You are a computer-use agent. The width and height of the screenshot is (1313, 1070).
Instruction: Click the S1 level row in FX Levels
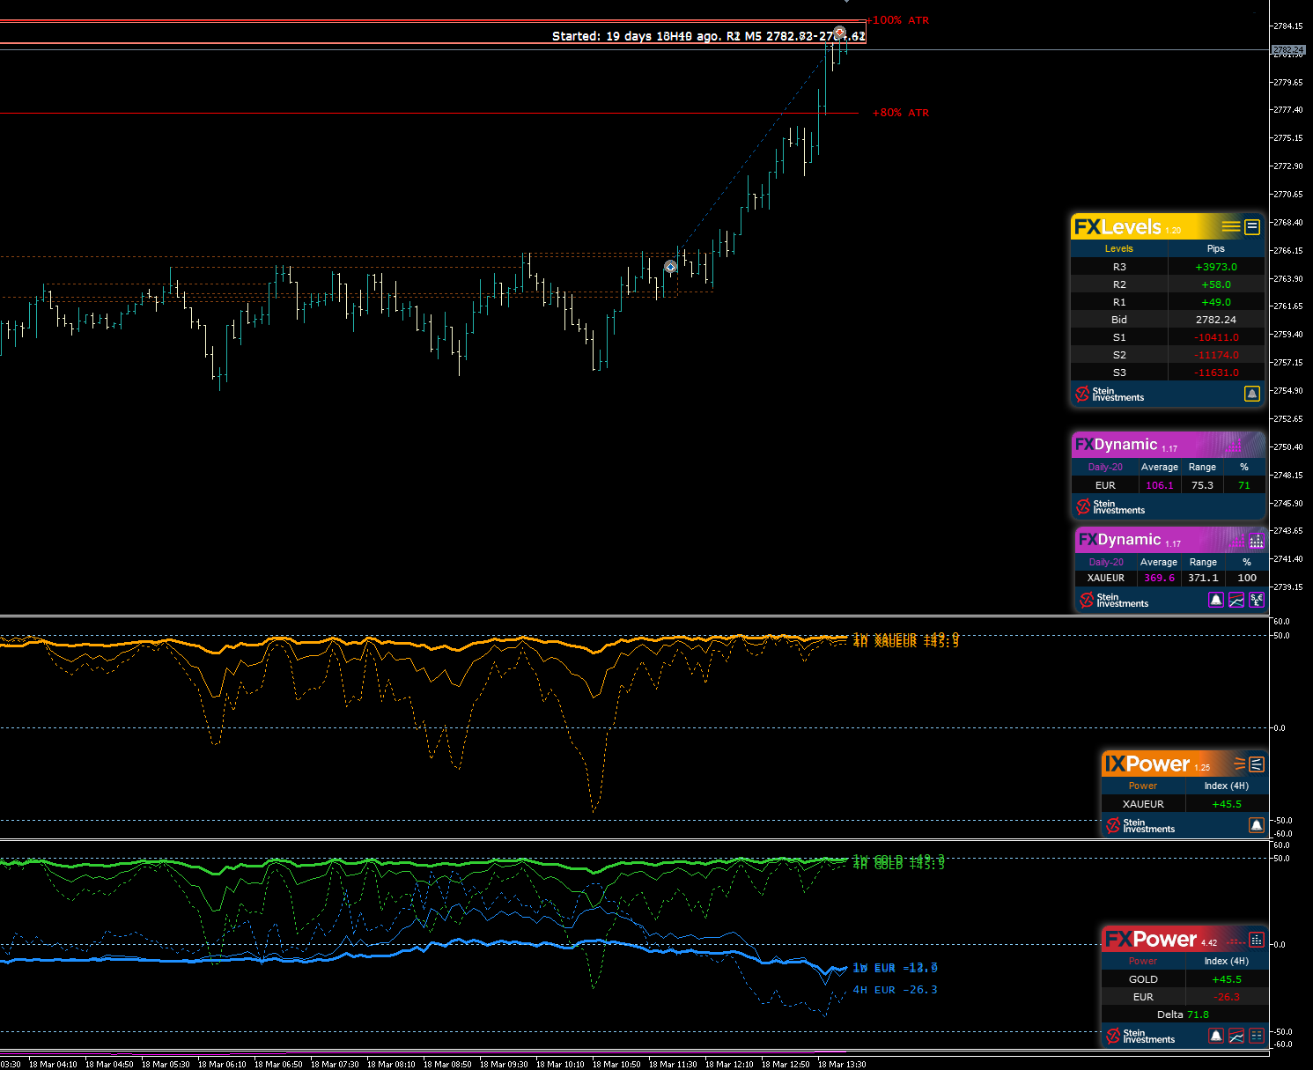coord(1119,337)
